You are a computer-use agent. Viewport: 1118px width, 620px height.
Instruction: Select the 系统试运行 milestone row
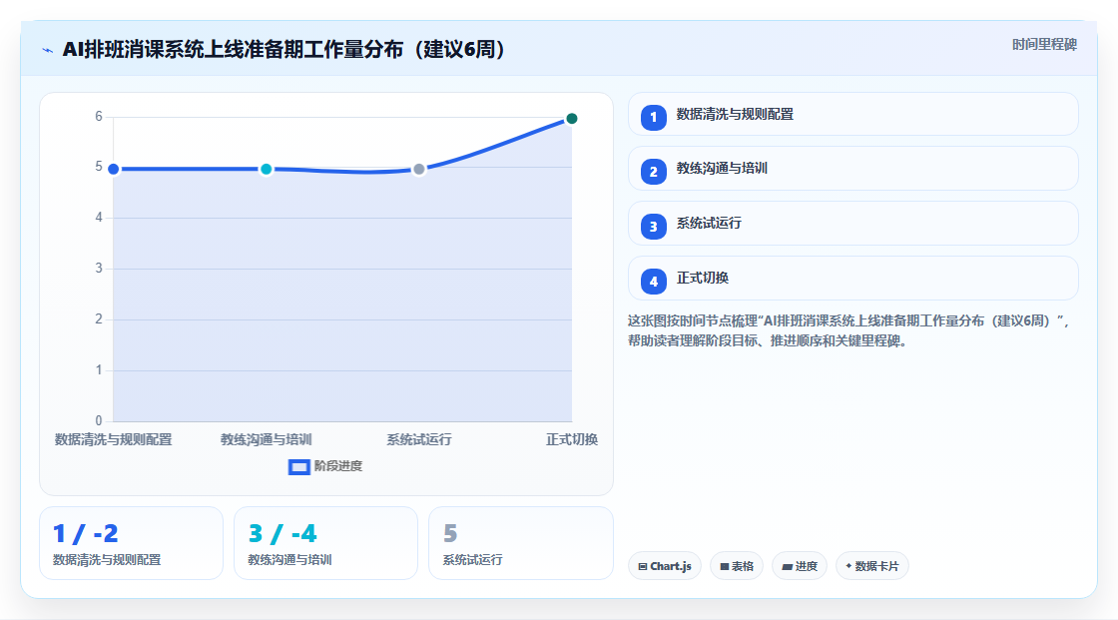click(852, 224)
